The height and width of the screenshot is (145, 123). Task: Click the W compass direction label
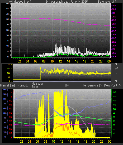tap(116, 69)
